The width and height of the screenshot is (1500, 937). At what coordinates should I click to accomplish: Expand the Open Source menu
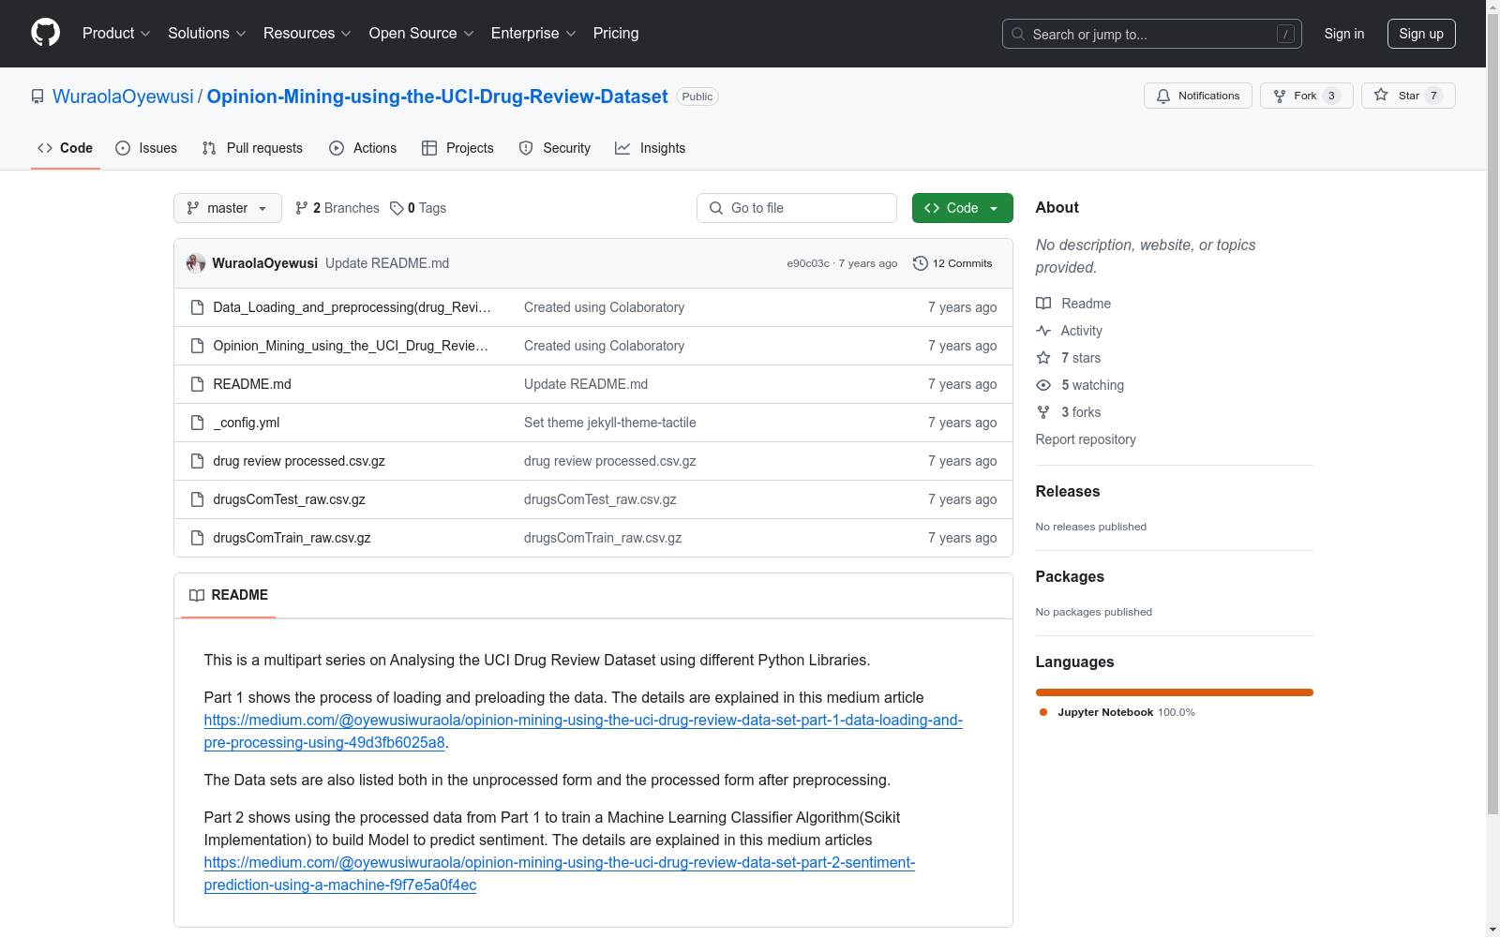pyautogui.click(x=421, y=34)
